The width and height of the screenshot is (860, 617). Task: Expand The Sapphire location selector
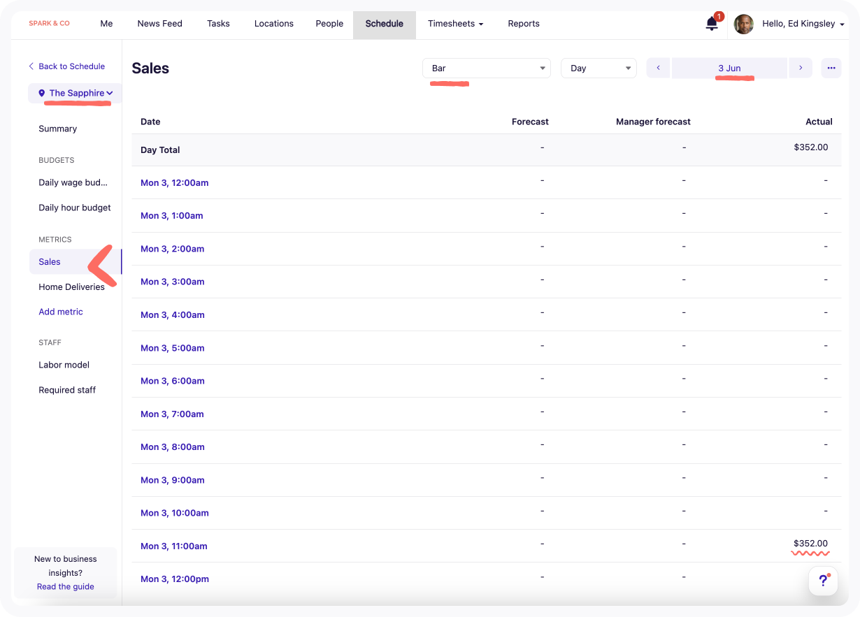76,93
